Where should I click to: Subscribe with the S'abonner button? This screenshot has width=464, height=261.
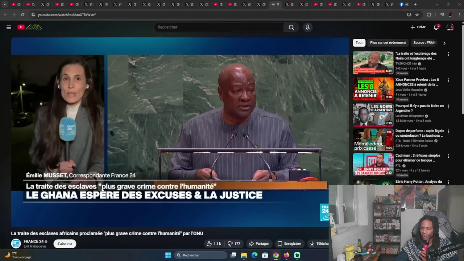pyautogui.click(x=65, y=244)
